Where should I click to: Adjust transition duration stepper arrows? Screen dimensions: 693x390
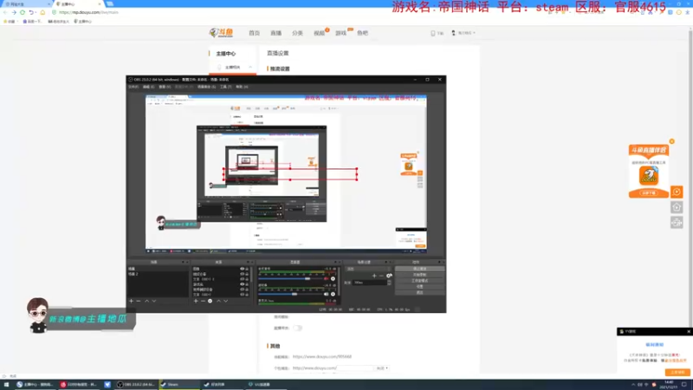389,283
